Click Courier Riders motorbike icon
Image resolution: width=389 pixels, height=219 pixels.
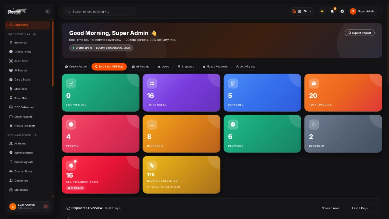point(11,171)
